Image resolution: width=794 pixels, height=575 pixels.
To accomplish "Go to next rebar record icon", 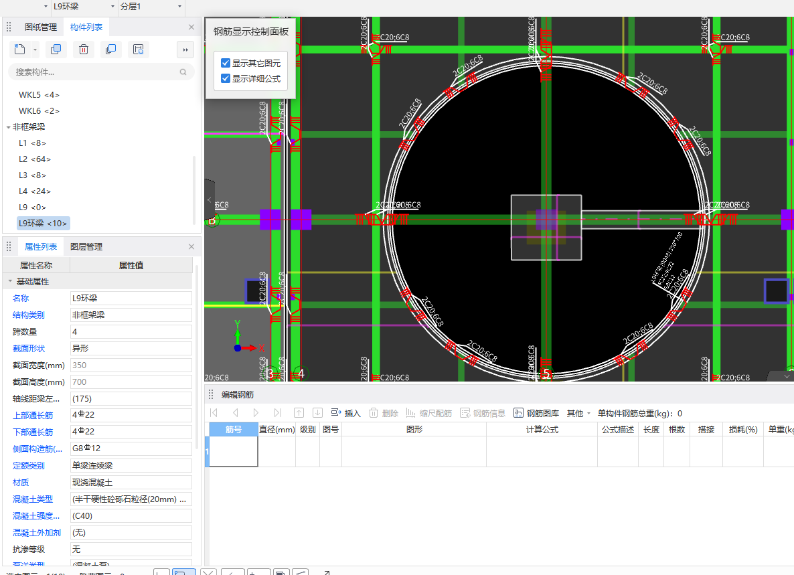I will click(x=256, y=413).
